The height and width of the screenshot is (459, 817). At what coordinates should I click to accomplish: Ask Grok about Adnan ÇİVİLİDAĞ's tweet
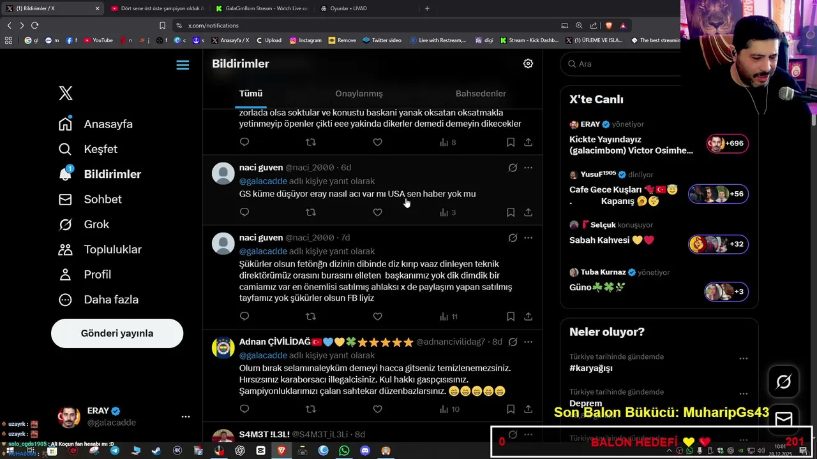click(513, 342)
